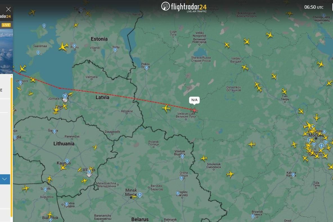Viewport: 333px width, 222px height.
Task: Click the N/A callsign label bubble
Action: 194,100
